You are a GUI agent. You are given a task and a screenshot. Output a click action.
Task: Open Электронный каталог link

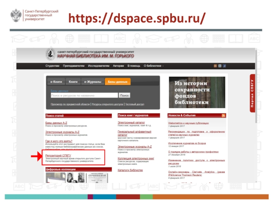[x=131, y=123]
